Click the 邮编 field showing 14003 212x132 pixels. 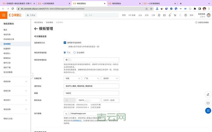[91, 93]
